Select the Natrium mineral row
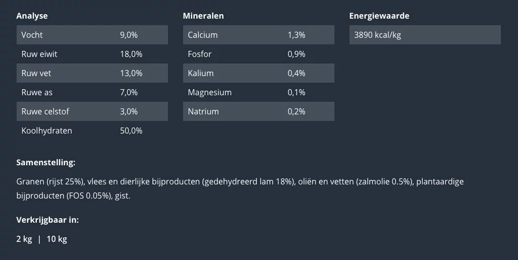The height and width of the screenshot is (260, 518). click(x=258, y=112)
